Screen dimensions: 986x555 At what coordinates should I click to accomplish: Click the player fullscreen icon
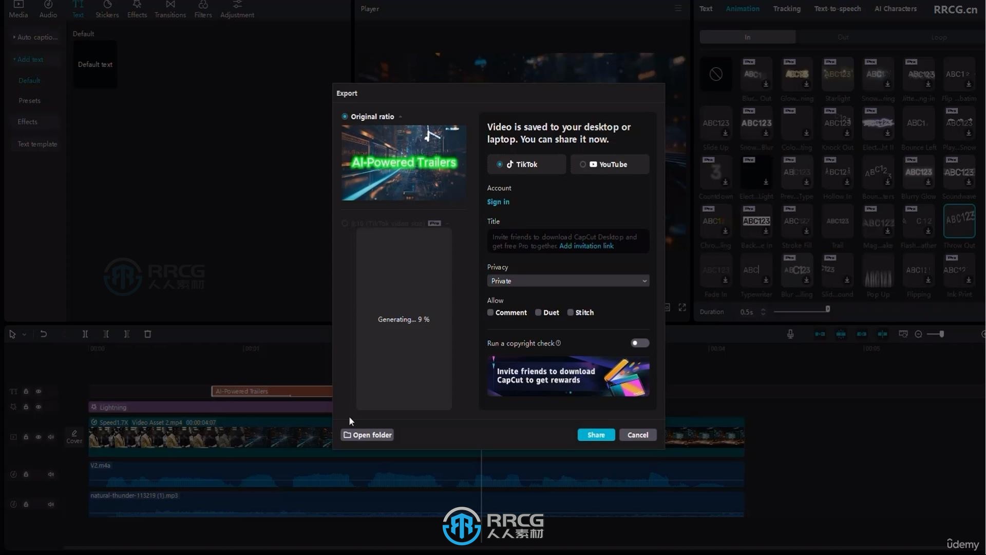(682, 307)
